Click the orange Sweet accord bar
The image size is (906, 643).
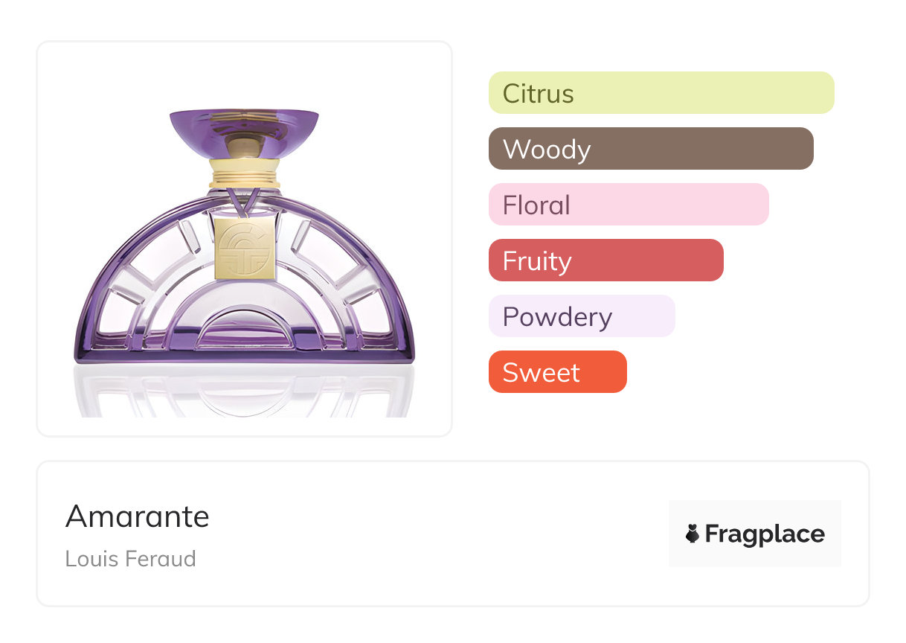[x=557, y=372]
